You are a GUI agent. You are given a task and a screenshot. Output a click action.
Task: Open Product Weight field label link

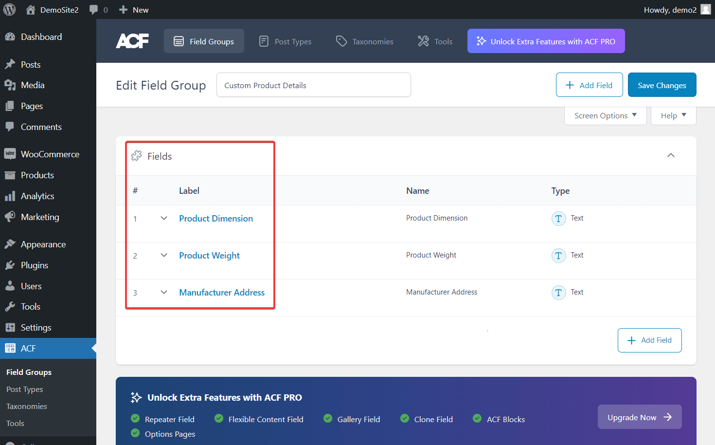tap(210, 256)
